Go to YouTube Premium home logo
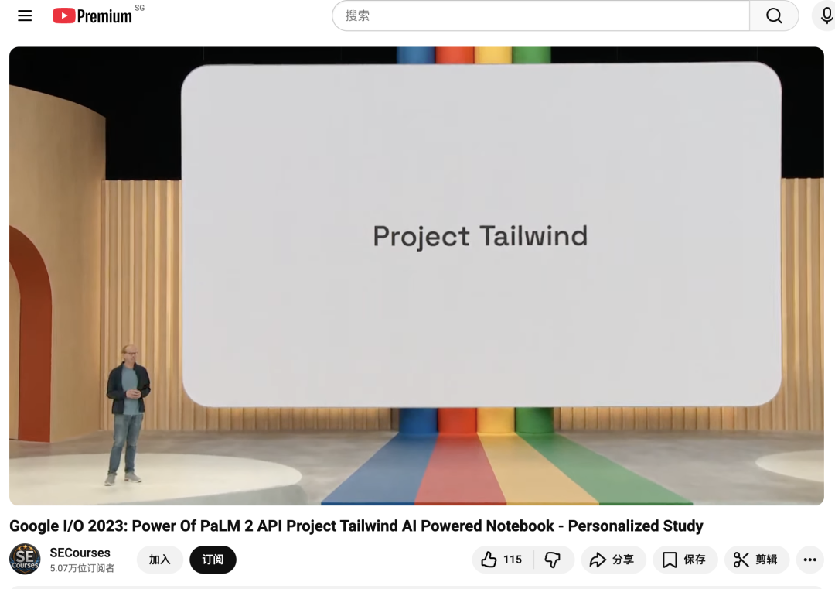The image size is (835, 589). pyautogui.click(x=93, y=15)
